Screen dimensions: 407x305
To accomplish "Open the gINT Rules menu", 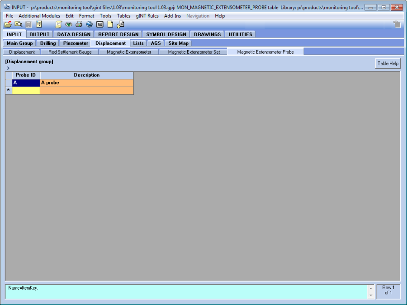I will 147,16.
